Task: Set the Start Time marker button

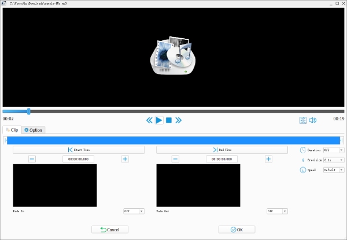Action: click(79, 150)
